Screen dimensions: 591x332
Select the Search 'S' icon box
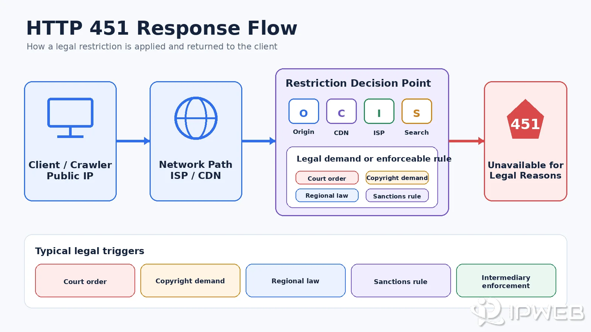click(417, 111)
